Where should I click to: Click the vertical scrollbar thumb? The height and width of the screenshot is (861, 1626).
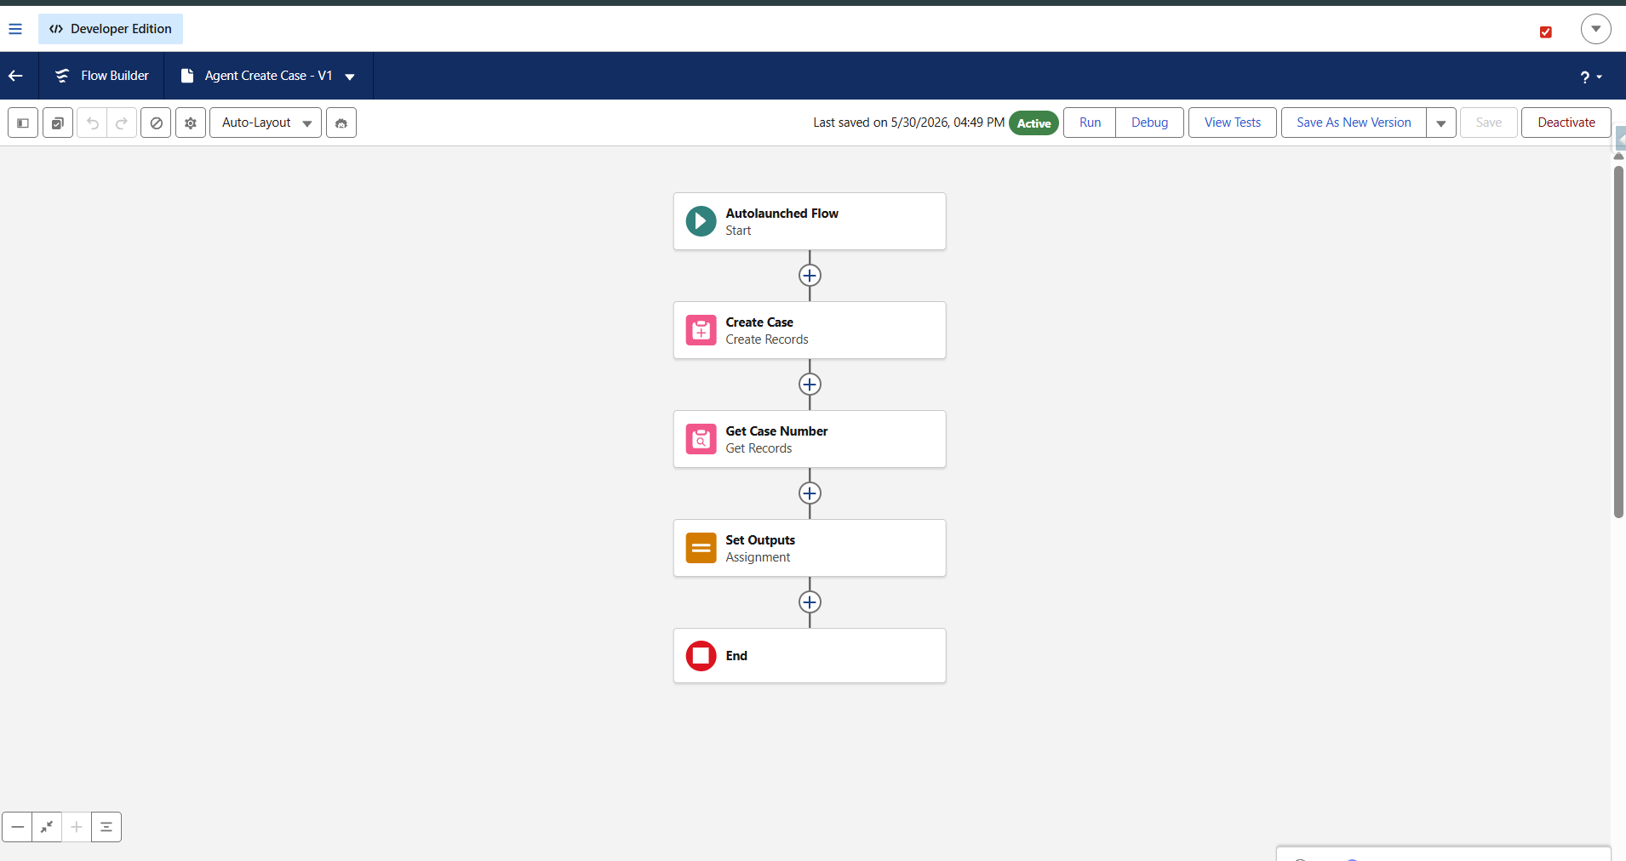[x=1618, y=342]
